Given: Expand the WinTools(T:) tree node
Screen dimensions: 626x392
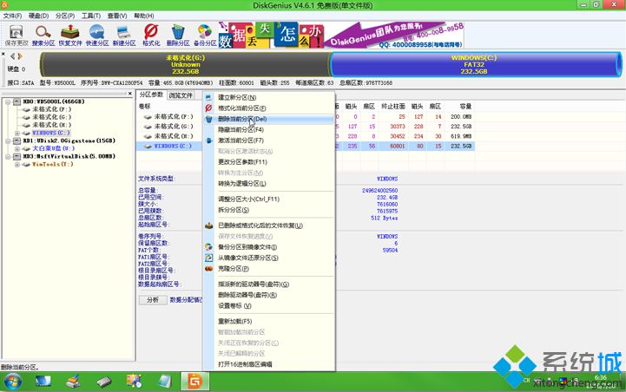Looking at the screenshot, I should pyautogui.click(x=17, y=164).
